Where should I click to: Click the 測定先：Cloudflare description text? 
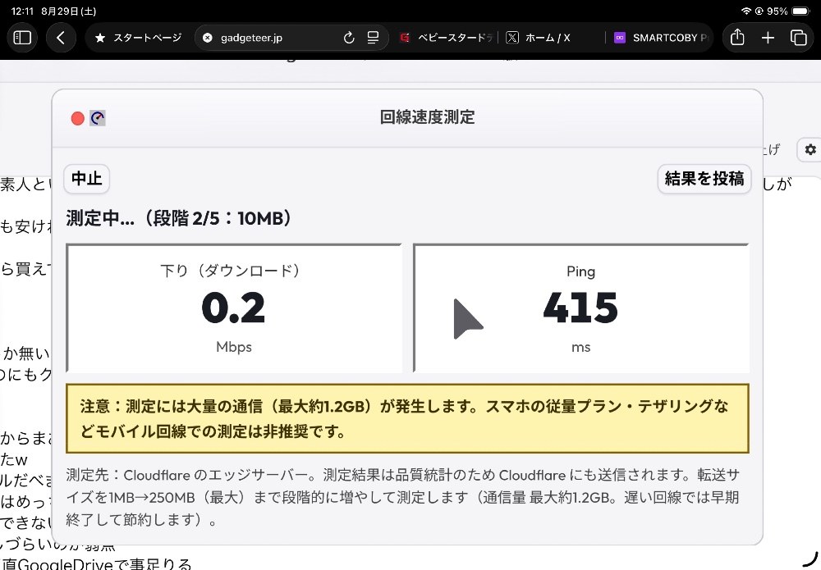pyautogui.click(x=402, y=497)
